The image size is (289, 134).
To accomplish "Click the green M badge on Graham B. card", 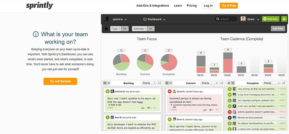I will pos(107,91).
